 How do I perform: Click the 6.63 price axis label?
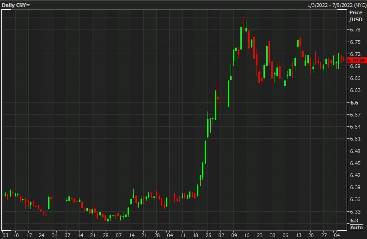coord(355,90)
